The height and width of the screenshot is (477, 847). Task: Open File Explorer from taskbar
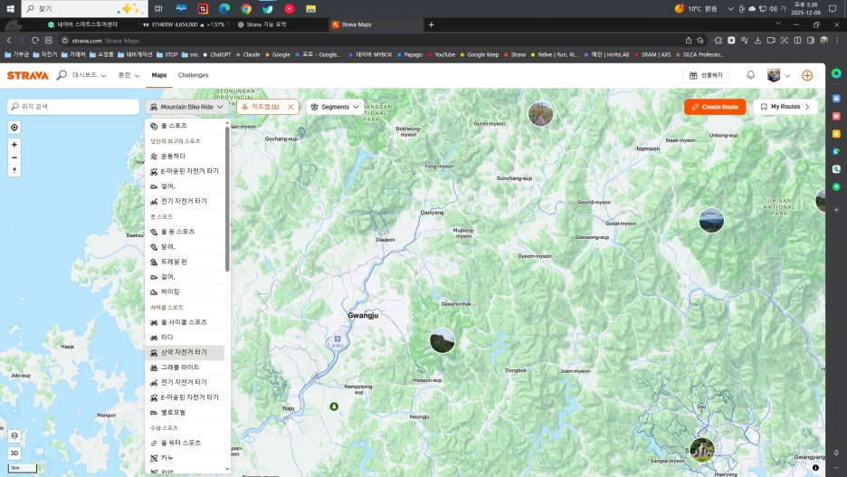coord(310,9)
